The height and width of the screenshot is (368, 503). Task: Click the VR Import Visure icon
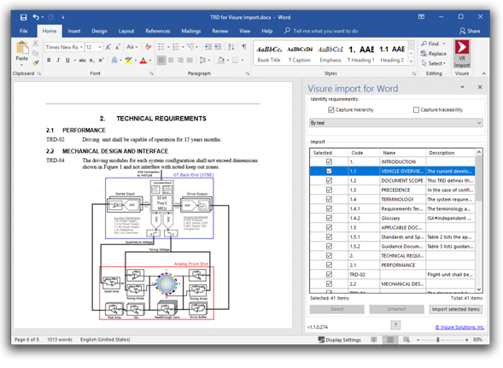click(x=462, y=54)
